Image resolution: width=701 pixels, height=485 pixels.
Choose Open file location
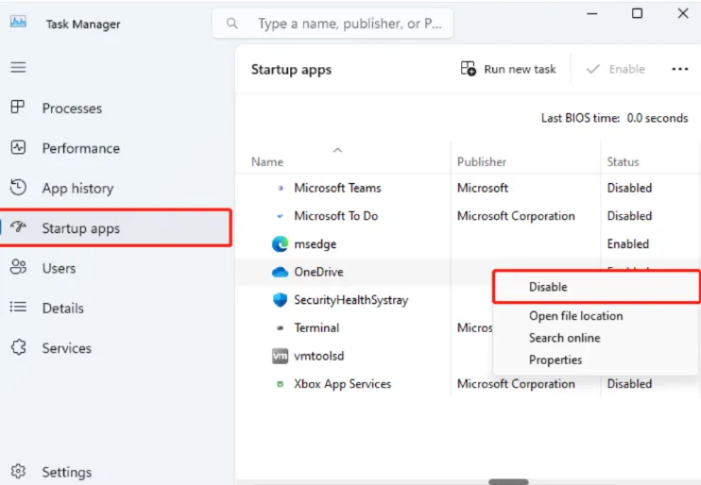coord(576,316)
